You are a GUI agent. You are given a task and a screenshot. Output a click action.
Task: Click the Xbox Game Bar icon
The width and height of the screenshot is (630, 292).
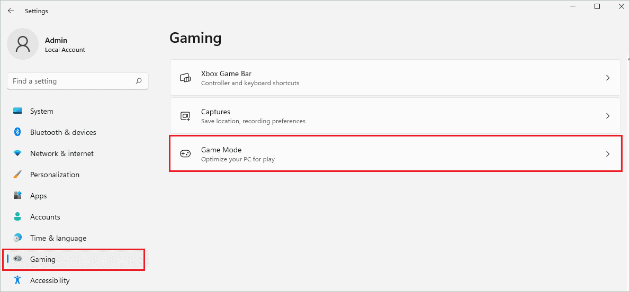coord(185,78)
